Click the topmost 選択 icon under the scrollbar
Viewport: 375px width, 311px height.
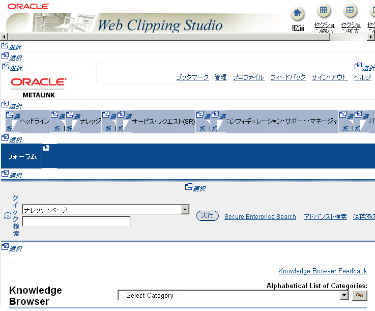5,45
